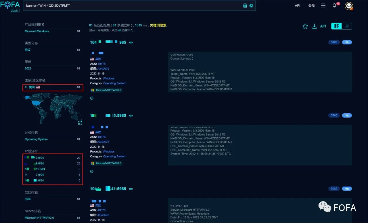Screen dimensions: 368x223
Task: Open second result heading ending 5:5985
Action: pos(108,116)
